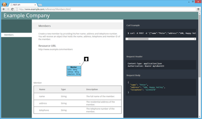Click the Member table caption above table
The height and width of the screenshot is (119, 202).
(38, 83)
